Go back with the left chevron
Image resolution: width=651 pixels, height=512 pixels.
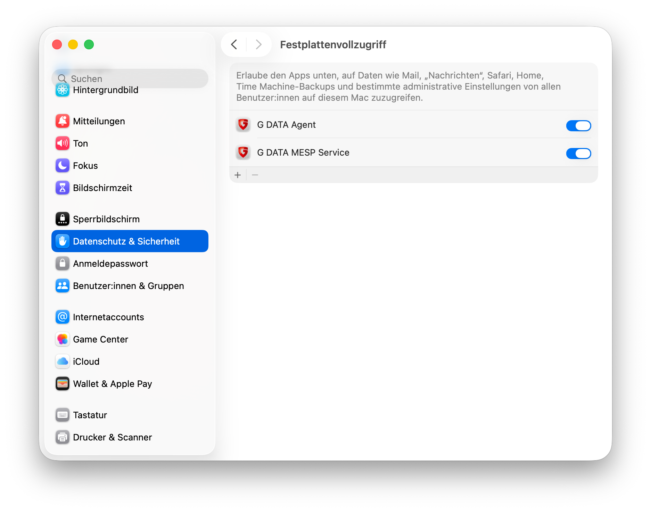pyautogui.click(x=234, y=44)
